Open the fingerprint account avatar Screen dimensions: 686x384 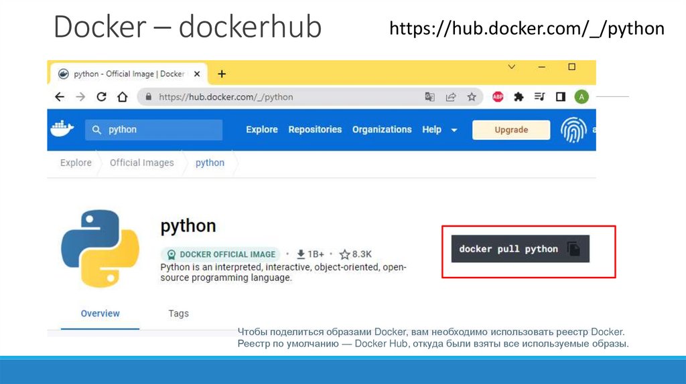[573, 130]
